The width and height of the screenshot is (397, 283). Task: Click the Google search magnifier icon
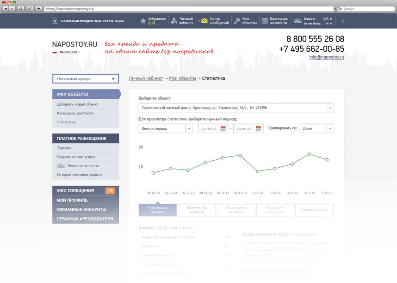340,9
